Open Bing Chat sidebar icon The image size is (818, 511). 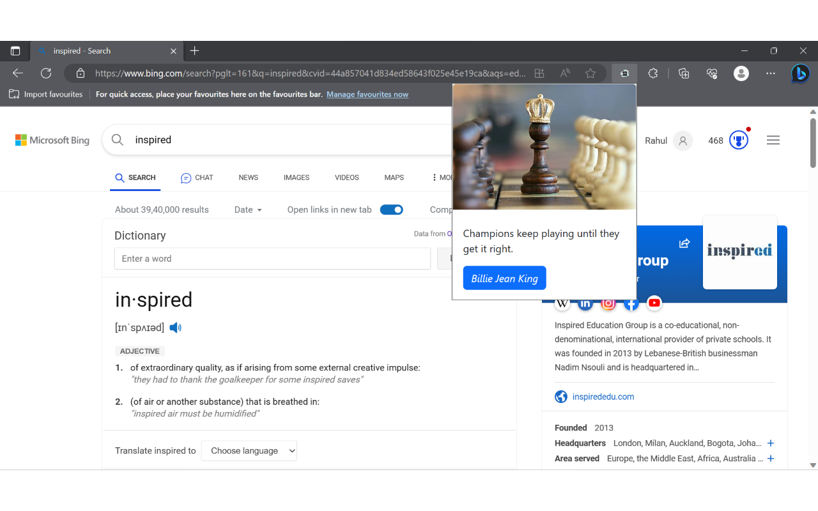tap(800, 73)
